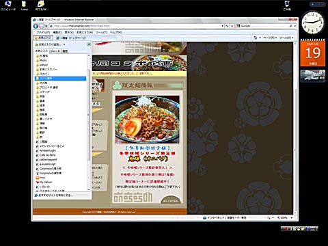The height and width of the screenshot is (246, 328).
Task: Expand the Add to Favorites dropdown arrow
Action: [64, 44]
